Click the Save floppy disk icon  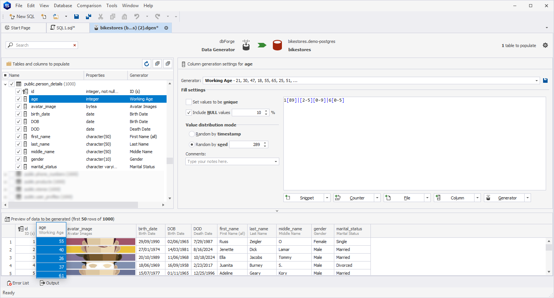pyautogui.click(x=77, y=17)
